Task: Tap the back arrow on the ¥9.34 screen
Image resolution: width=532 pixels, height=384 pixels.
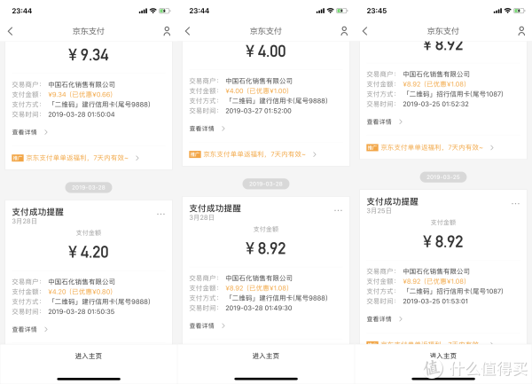Action: coord(10,32)
